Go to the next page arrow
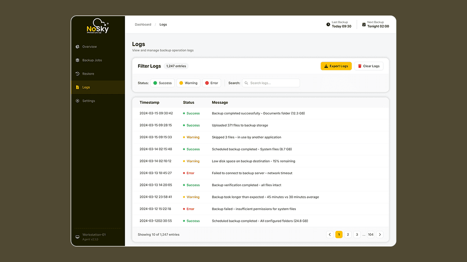Viewport: 467px width, 262px height. 380,234
